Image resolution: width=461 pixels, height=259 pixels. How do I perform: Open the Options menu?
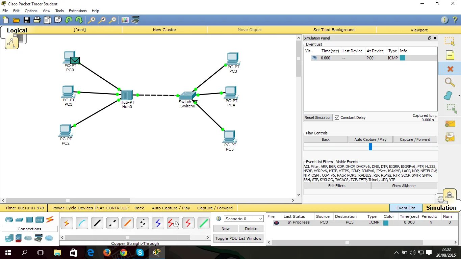coord(31,11)
